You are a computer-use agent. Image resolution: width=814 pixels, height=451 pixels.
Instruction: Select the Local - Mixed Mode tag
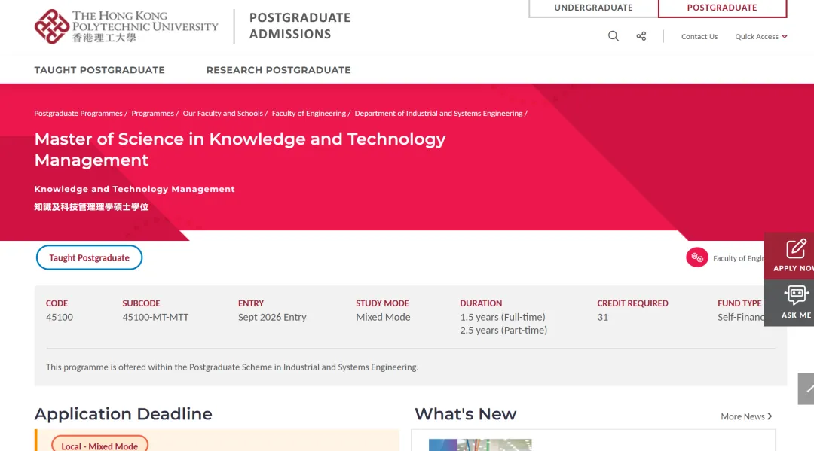tap(99, 445)
